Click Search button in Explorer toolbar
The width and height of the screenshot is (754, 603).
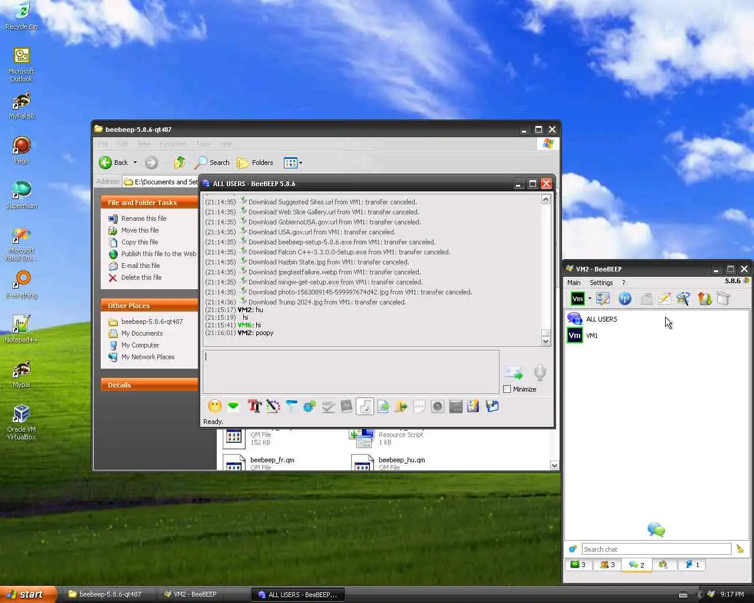(212, 163)
